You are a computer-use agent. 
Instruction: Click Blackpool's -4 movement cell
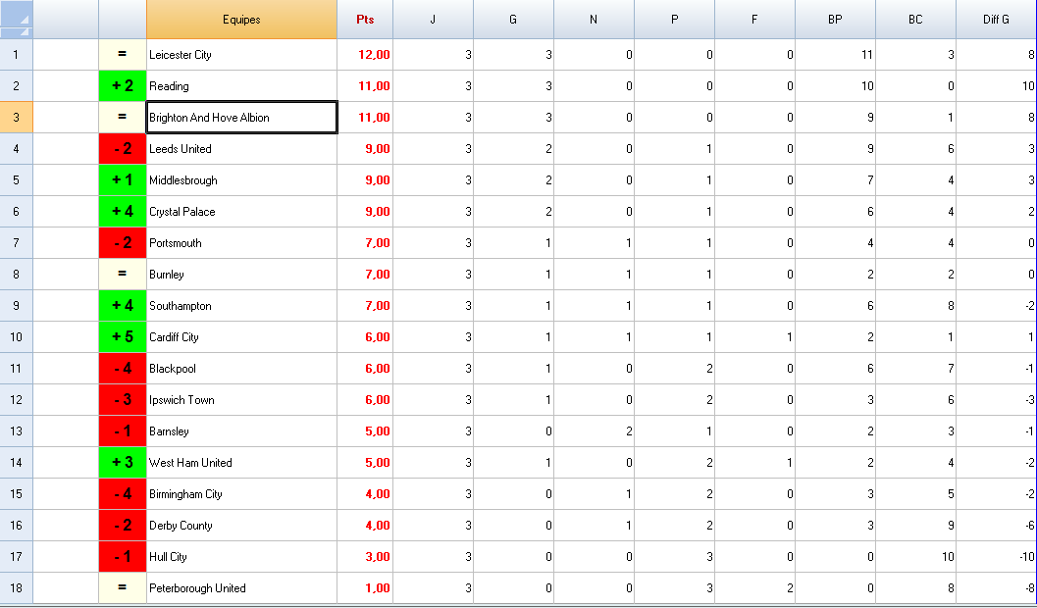click(123, 369)
